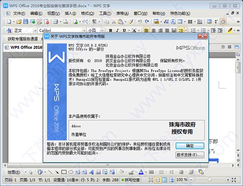Viewport: 243px width, 186px height.
Task: Toggle Italic formatting
Action: pos(117,30)
